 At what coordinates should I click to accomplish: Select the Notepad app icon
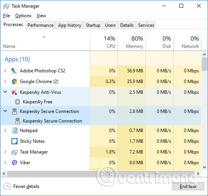tap(15, 131)
